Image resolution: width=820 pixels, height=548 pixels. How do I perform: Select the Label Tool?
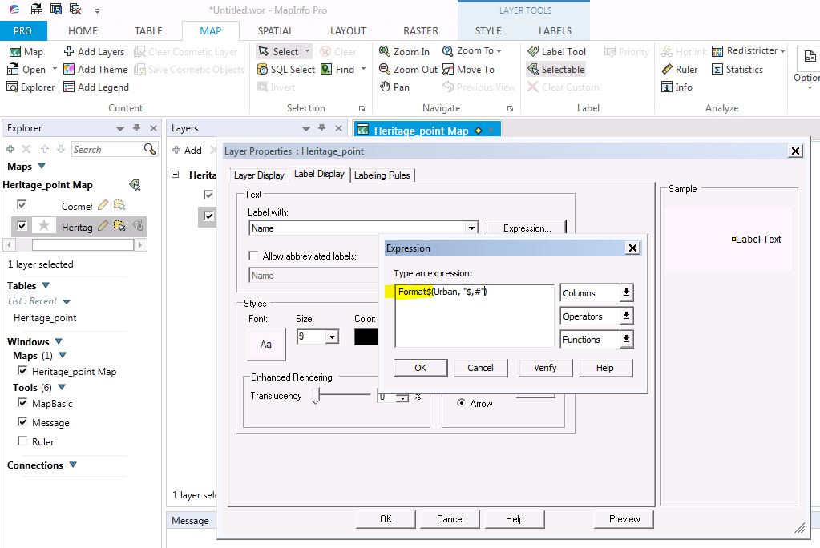[557, 51]
